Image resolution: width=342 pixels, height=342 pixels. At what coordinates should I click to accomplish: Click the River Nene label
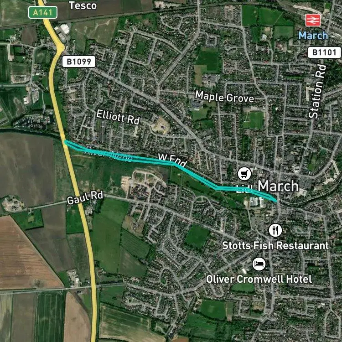[109, 154]
